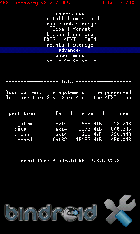
Task: Click the 4EXT Recovery v2.2.7 RC5 title
Action: [x=35, y=3]
